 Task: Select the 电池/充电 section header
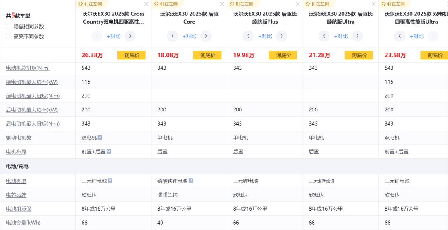coord(17,166)
